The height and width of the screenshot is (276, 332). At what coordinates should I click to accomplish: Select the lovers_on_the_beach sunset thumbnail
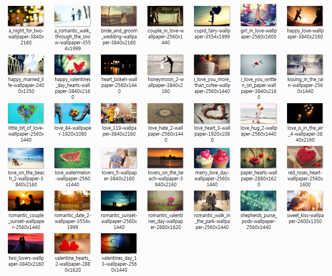tap(165, 158)
